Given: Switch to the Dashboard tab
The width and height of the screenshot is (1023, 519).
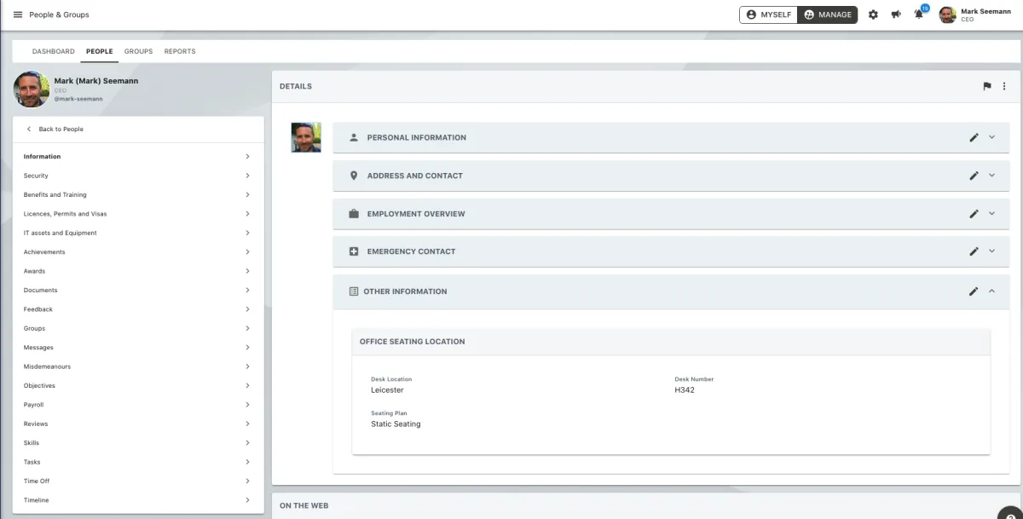Looking at the screenshot, I should 53,51.
